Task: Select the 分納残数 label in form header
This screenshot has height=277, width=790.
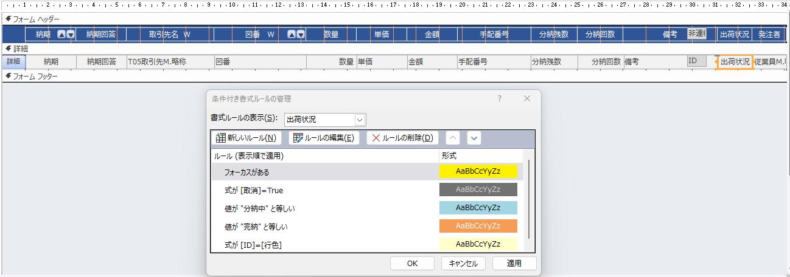Action: coord(553,35)
